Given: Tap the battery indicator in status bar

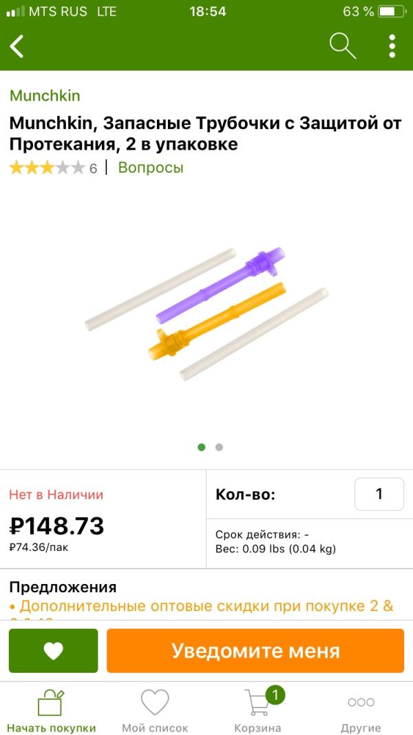Looking at the screenshot, I should click(x=391, y=12).
